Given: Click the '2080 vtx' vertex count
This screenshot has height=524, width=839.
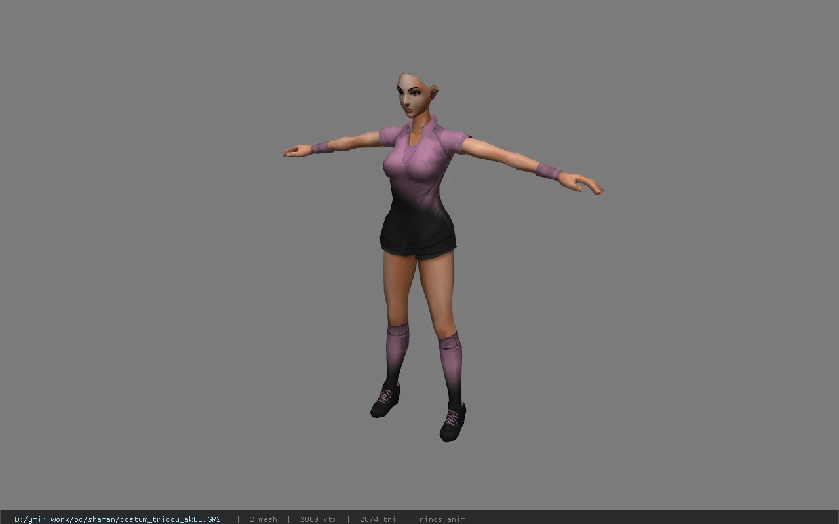Looking at the screenshot, I should [x=318, y=519].
